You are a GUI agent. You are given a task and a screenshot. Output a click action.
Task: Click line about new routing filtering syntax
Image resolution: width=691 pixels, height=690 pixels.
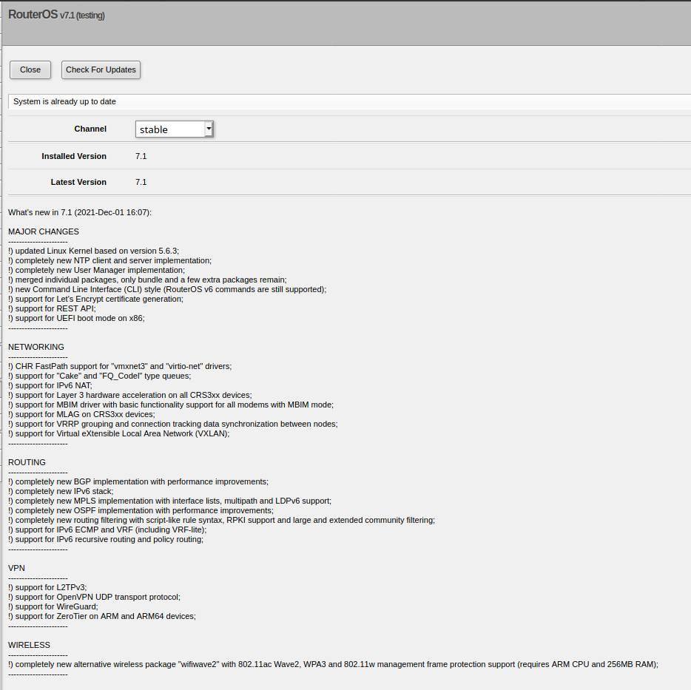pyautogui.click(x=222, y=520)
